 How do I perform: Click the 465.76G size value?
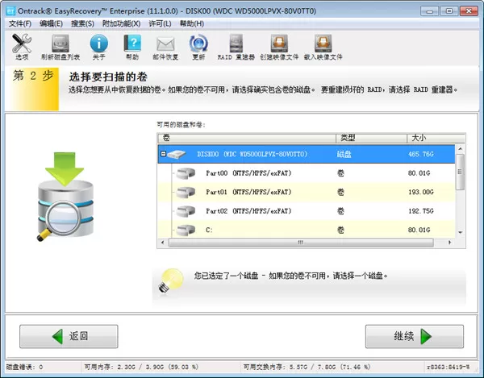coord(421,154)
